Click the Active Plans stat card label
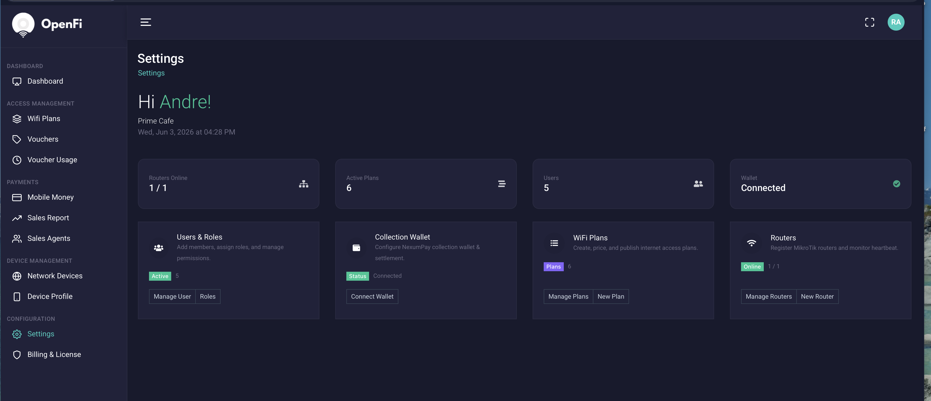The height and width of the screenshot is (401, 931). click(362, 178)
